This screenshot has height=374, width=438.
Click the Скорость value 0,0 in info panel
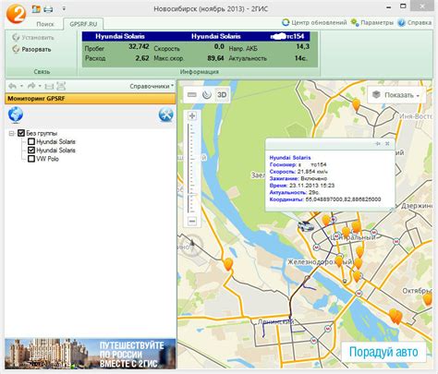point(219,47)
